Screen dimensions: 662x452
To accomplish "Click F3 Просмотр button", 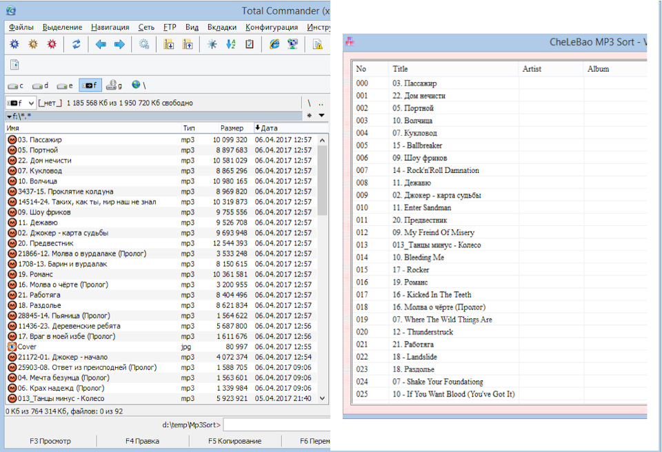I will [x=50, y=441].
